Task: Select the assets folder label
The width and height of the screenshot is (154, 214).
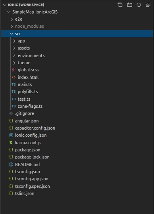Action: [24, 48]
